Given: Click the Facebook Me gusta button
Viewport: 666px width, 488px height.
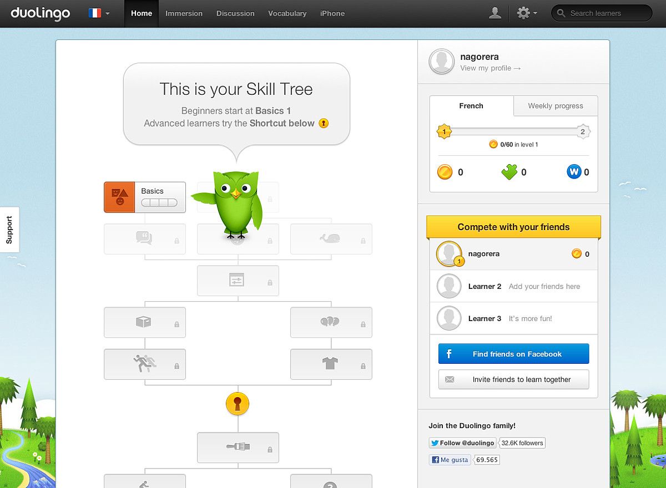Looking at the screenshot, I should click(x=450, y=460).
